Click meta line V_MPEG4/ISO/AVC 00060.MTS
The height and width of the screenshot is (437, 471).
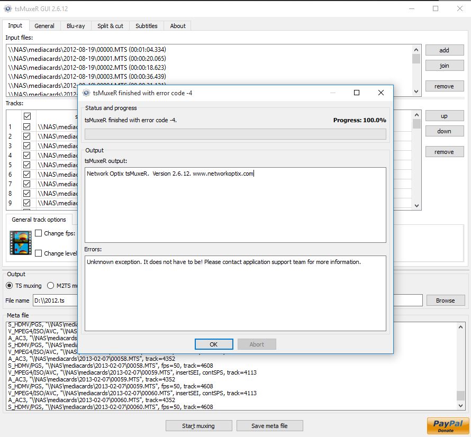point(132,393)
